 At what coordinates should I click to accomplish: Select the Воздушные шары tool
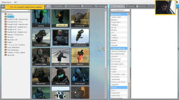(119, 54)
